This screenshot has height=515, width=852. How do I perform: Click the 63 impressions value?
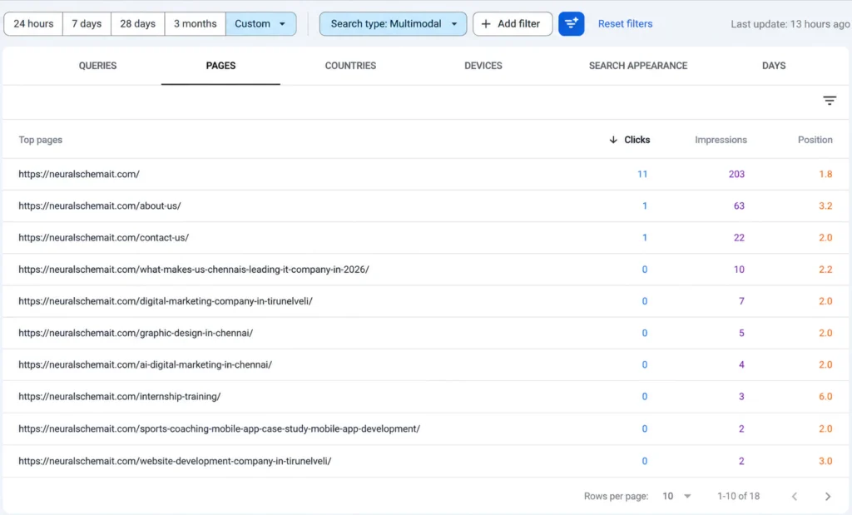click(739, 206)
